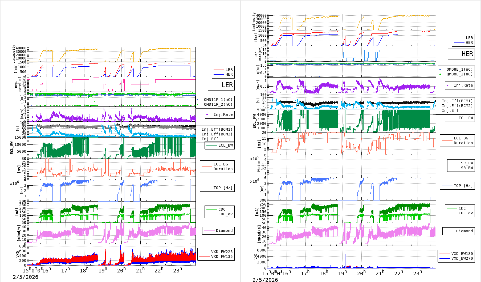Click the Luminosity axis label on right plot
Image resolution: width=481 pixels, height=282 pixels.
(x=254, y=22)
